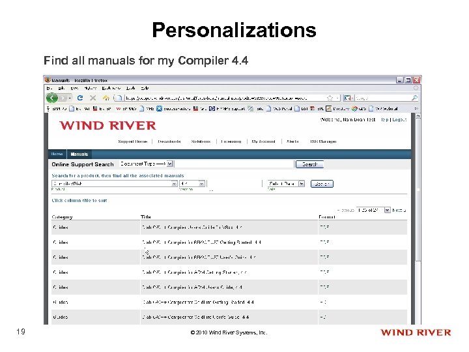Open Compiler for 68K/CPU32 Getting Started 4.4
The height and width of the screenshot is (352, 469).
201,242
